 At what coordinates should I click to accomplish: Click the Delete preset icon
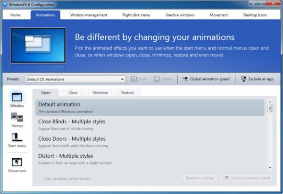[x=157, y=79]
